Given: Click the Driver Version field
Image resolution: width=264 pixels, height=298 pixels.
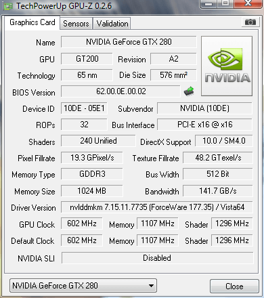Looking at the screenshot, I should [157, 207].
